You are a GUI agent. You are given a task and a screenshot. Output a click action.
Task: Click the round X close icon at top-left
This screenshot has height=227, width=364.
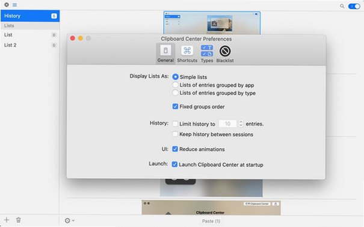pyautogui.click(x=7, y=4)
